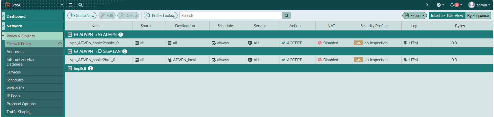The height and width of the screenshot is (117, 494).
Task: Click the search magnifier button beside Search
Action: (287, 16)
